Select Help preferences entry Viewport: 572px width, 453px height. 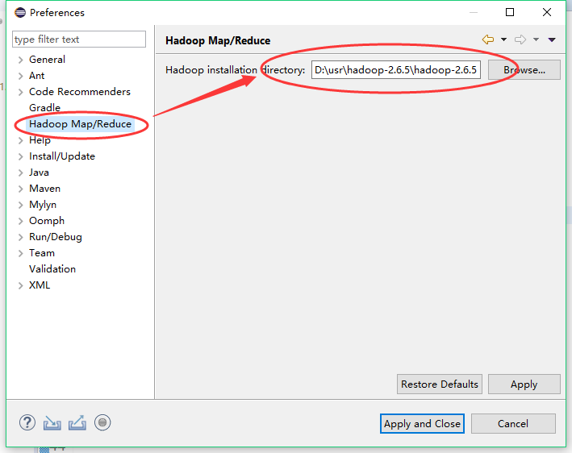click(40, 140)
